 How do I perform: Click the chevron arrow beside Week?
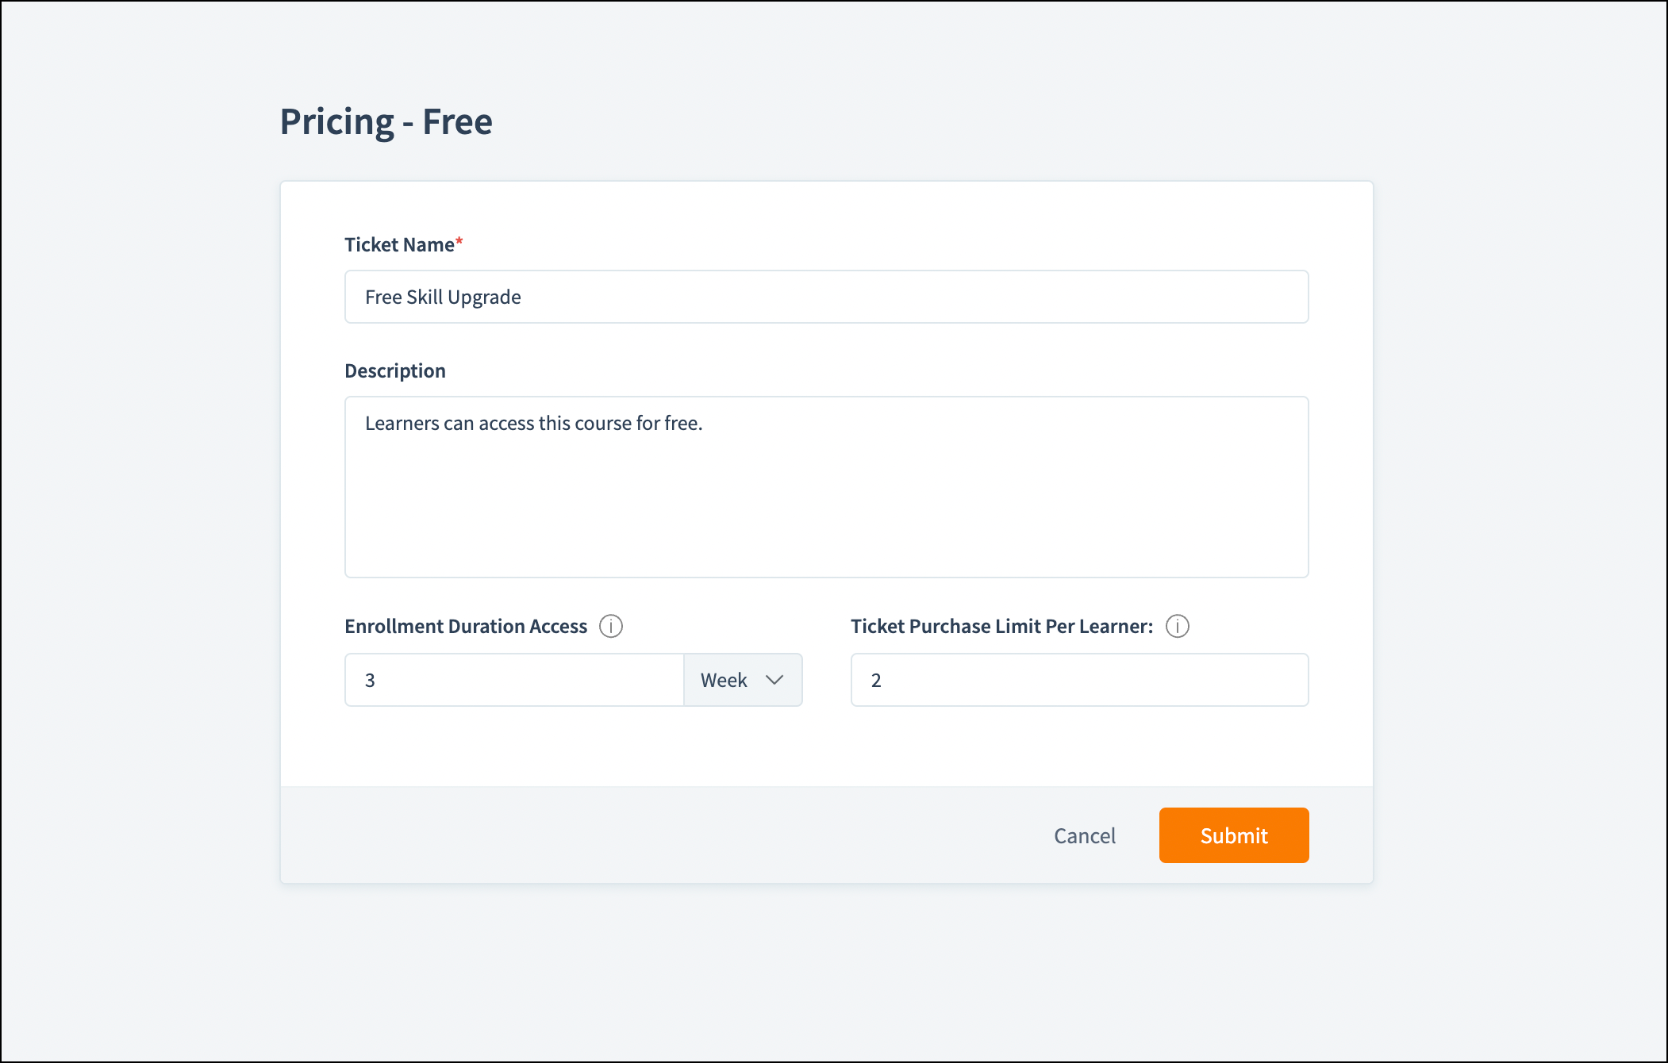click(x=774, y=680)
